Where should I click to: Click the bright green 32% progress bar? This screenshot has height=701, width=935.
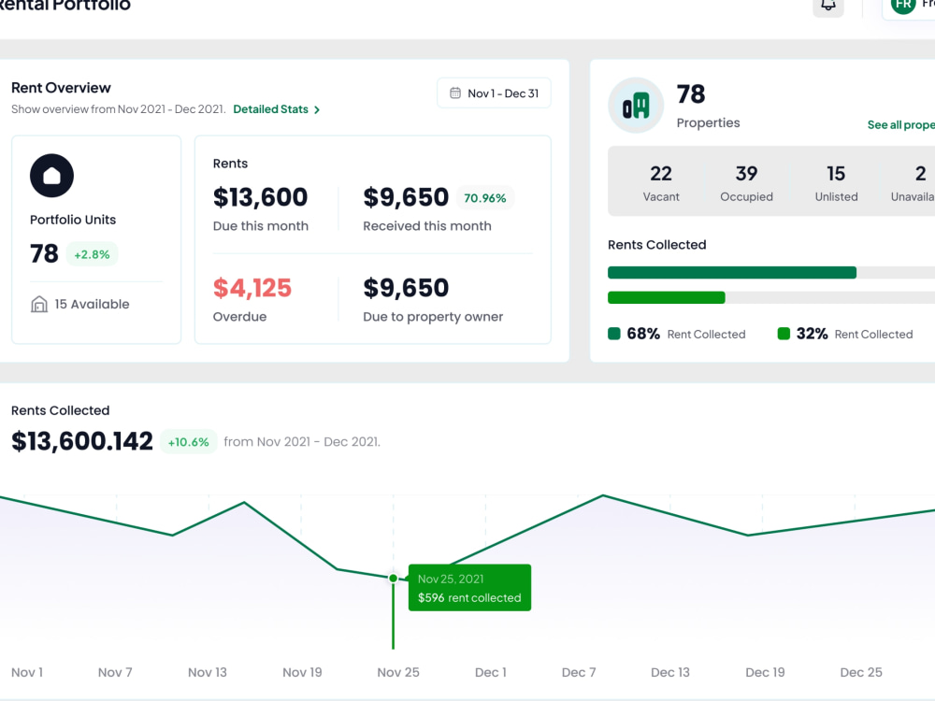click(x=666, y=297)
